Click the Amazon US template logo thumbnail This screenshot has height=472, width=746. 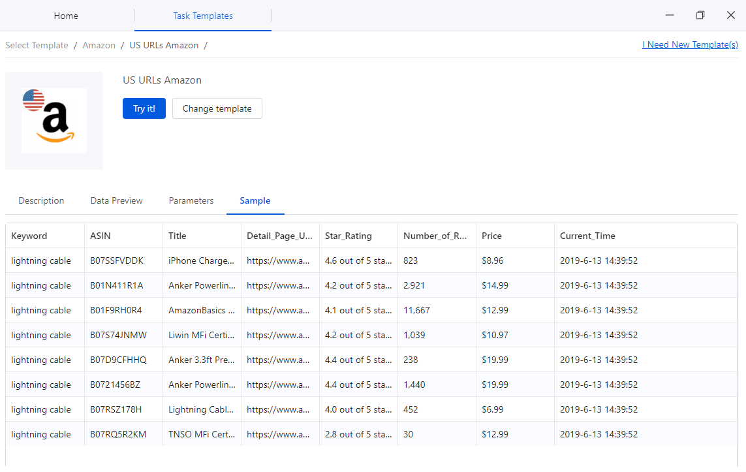click(x=54, y=121)
